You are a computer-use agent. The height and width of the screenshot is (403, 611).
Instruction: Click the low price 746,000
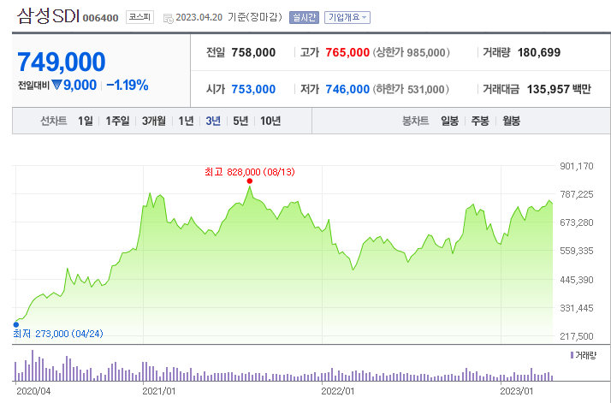pyautogui.click(x=347, y=89)
